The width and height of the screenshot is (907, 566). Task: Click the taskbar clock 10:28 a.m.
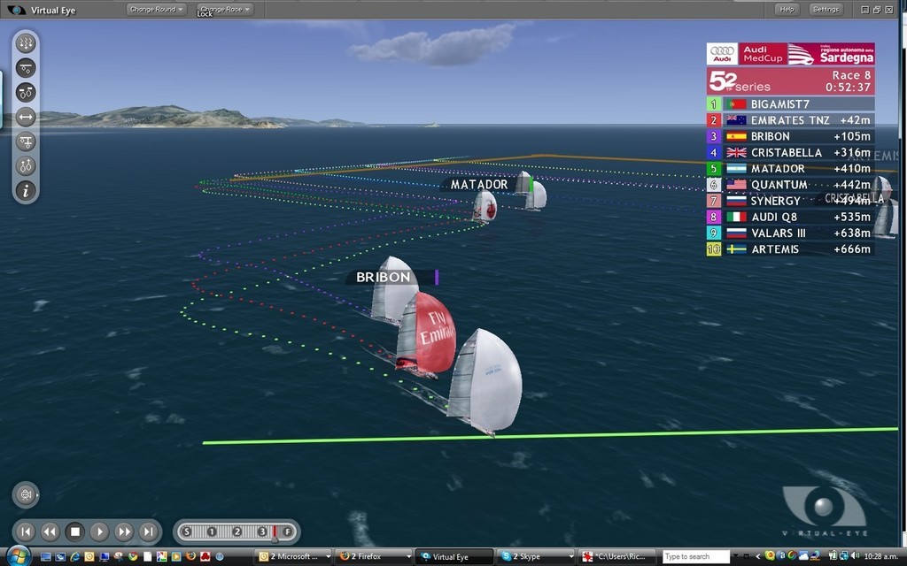(881, 557)
